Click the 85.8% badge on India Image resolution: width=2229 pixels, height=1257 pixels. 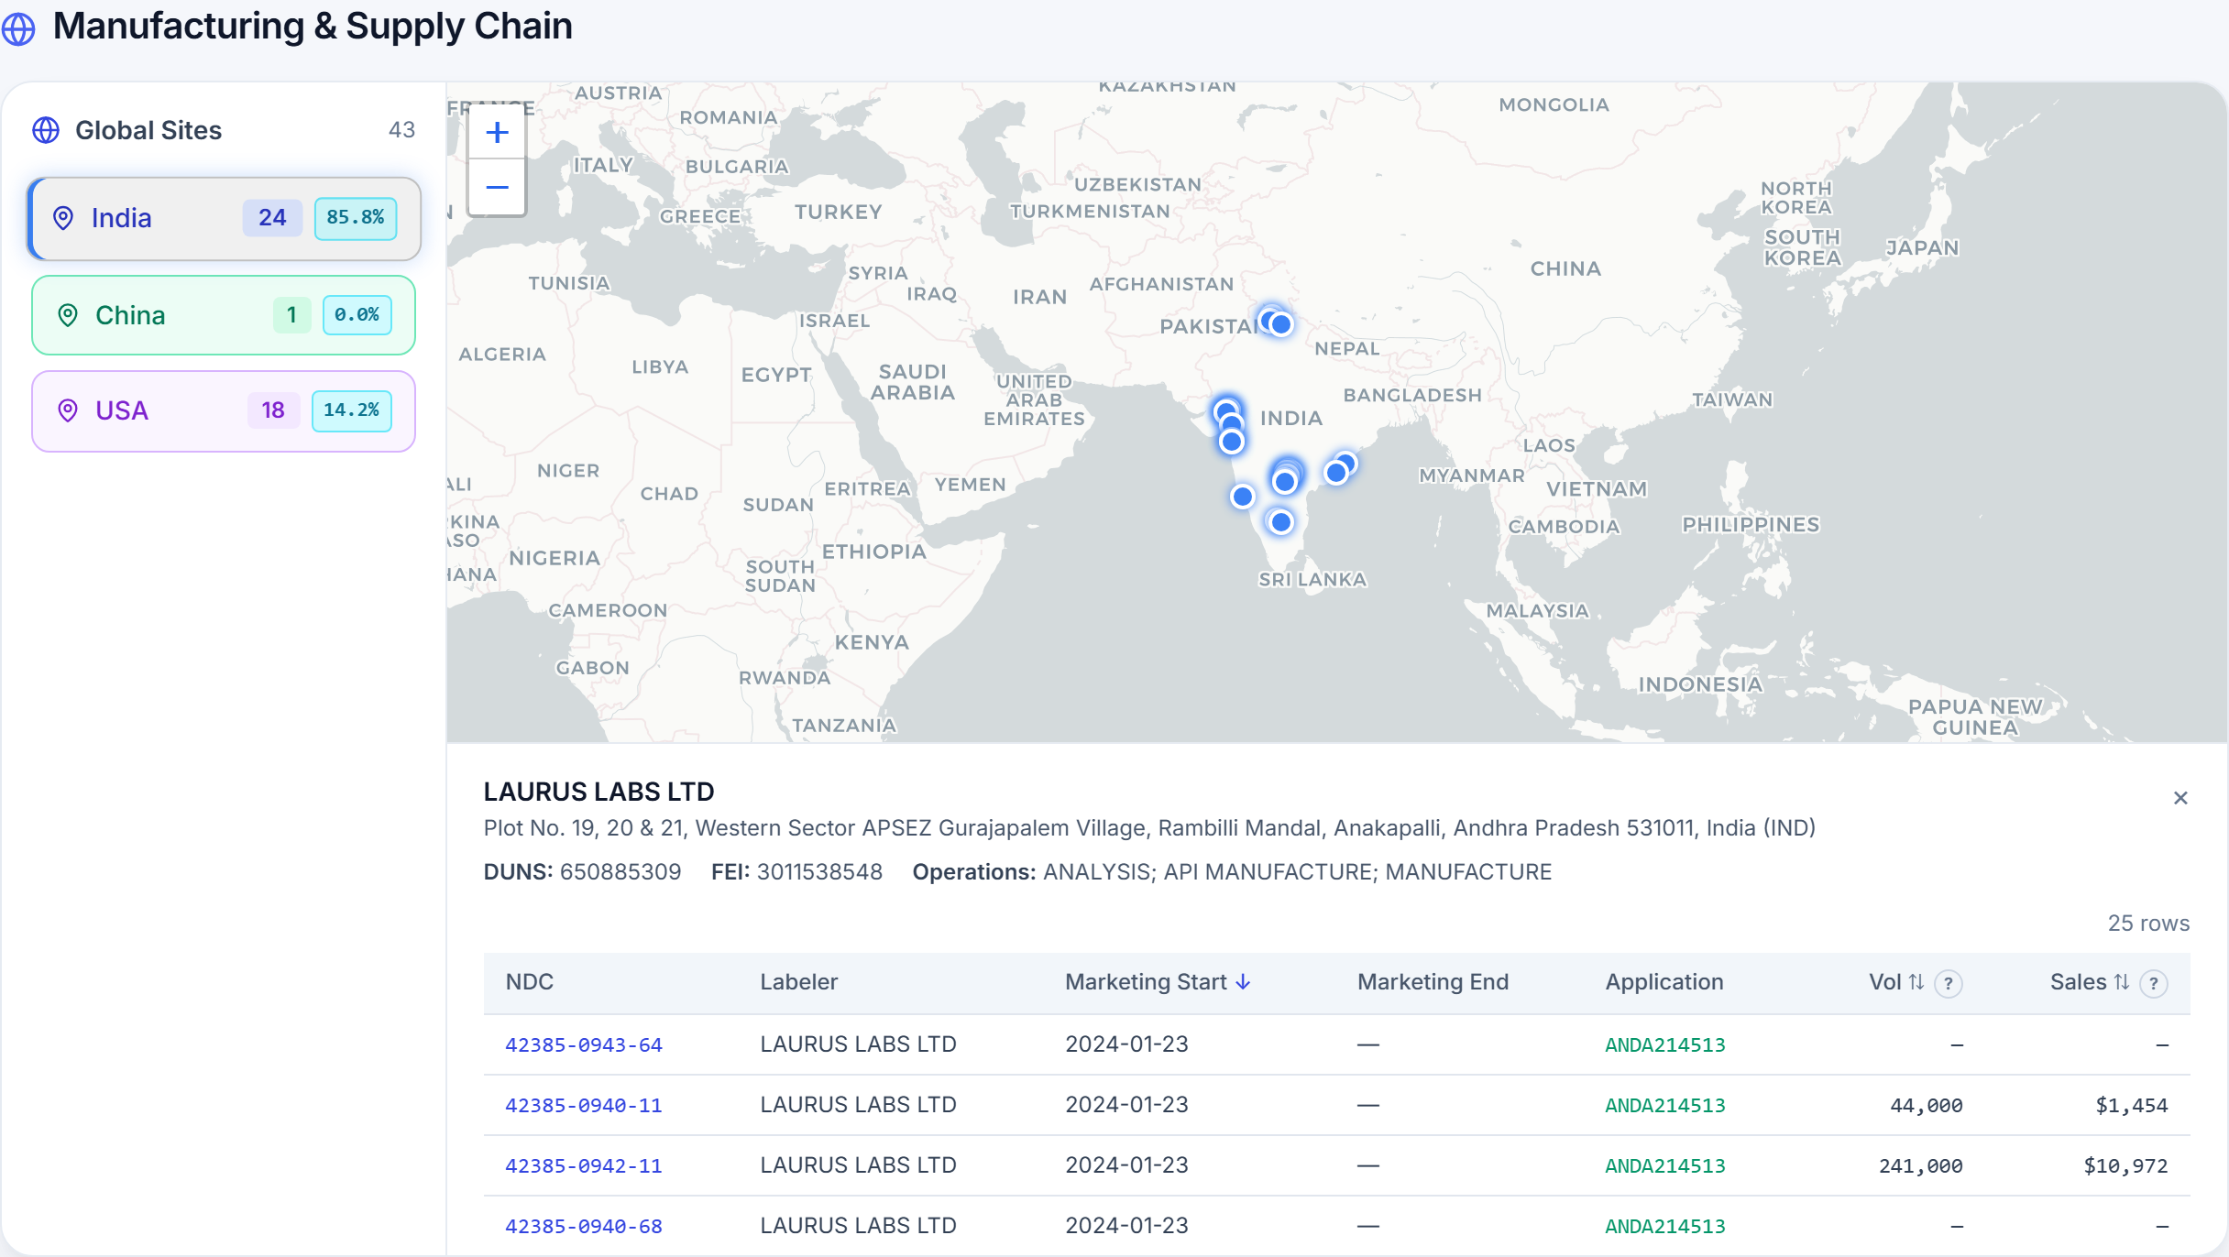coord(356,218)
